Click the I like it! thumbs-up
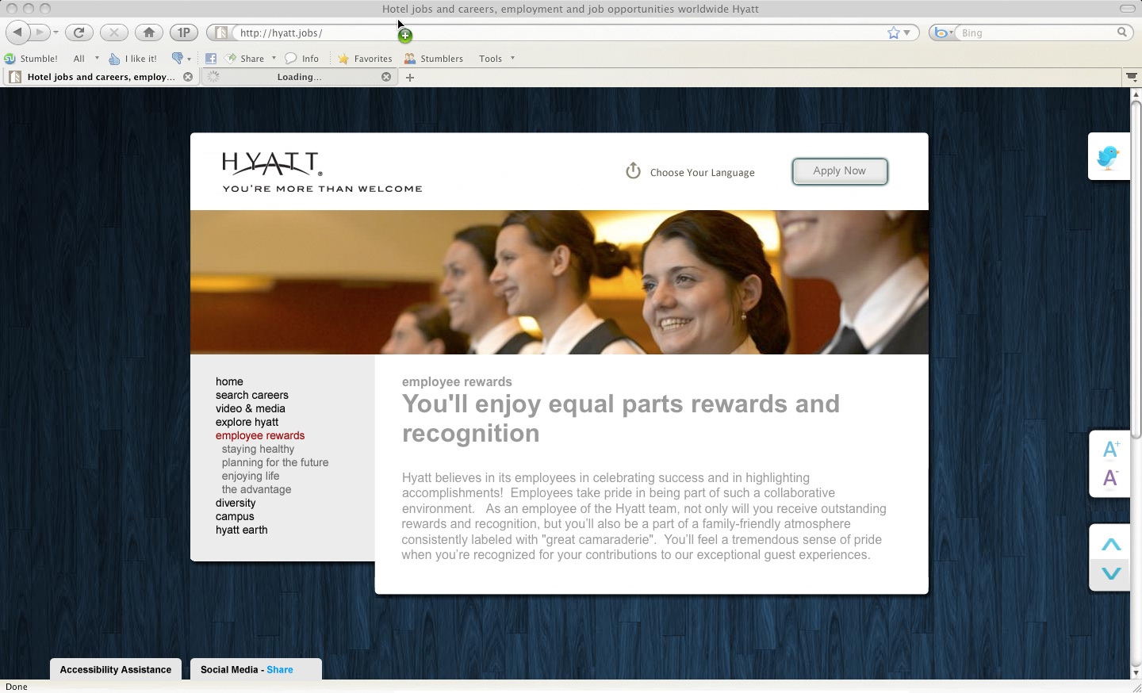The image size is (1142, 693). (x=133, y=58)
